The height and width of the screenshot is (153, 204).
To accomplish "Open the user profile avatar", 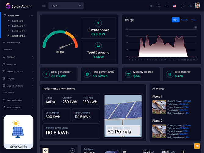I will tap(198, 5).
